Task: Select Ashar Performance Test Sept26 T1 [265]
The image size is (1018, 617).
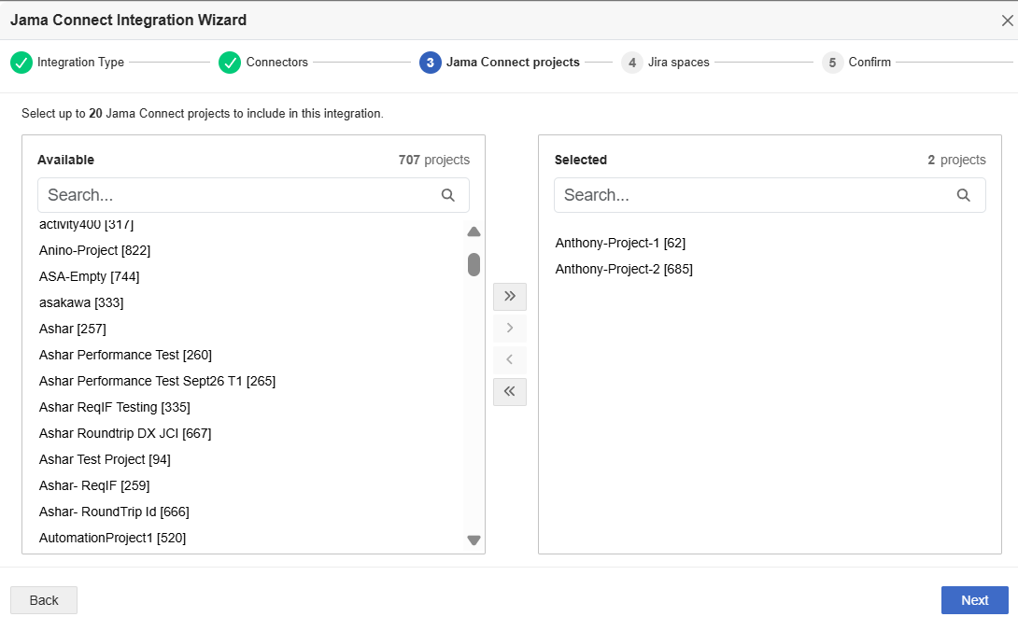Action: pos(157,381)
